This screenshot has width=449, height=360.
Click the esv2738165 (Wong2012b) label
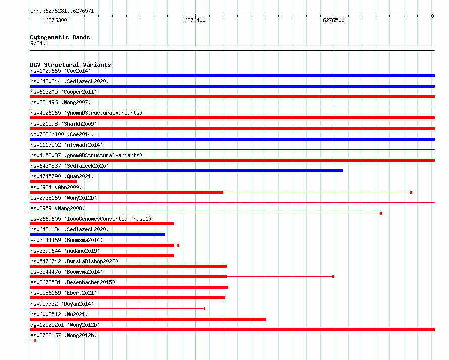tap(64, 198)
